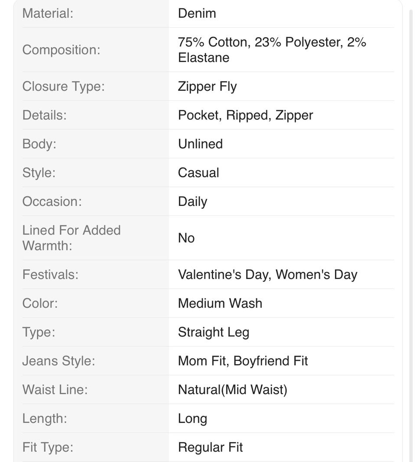
Task: Click the Lined For Added Warmth label
Action: [x=71, y=237]
